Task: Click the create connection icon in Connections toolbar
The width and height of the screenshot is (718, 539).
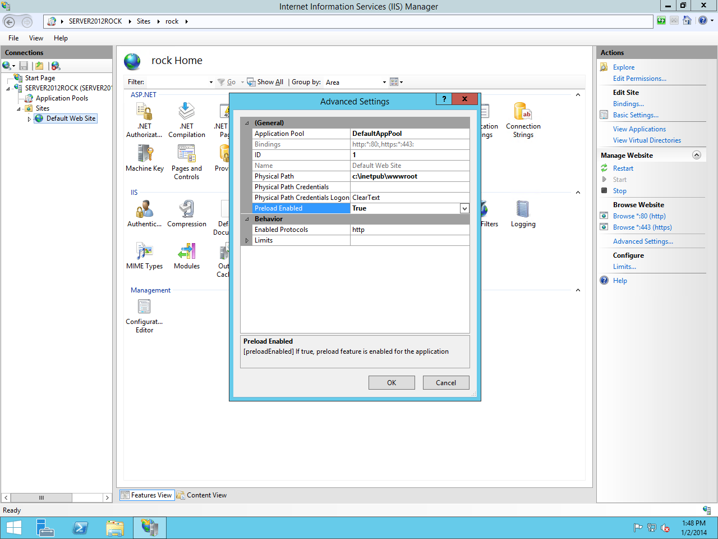Action: (x=7, y=66)
